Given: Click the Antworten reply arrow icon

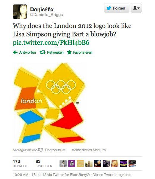Looking at the screenshot, I should pyautogui.click(x=15, y=53).
